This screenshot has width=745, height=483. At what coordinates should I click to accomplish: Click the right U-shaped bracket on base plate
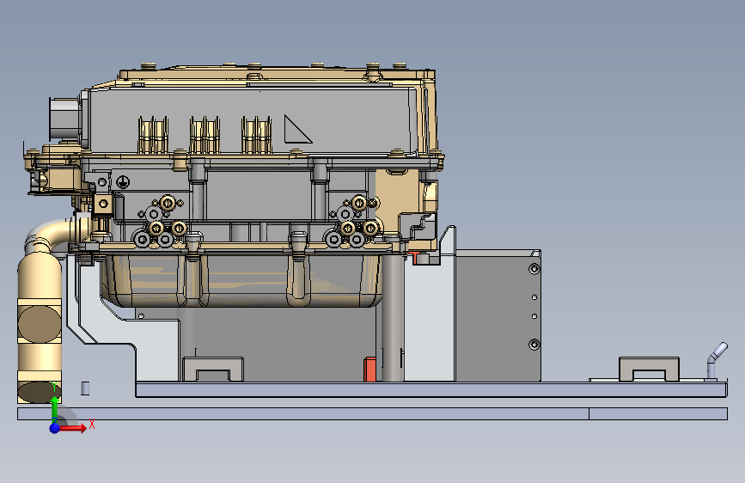pos(649,369)
